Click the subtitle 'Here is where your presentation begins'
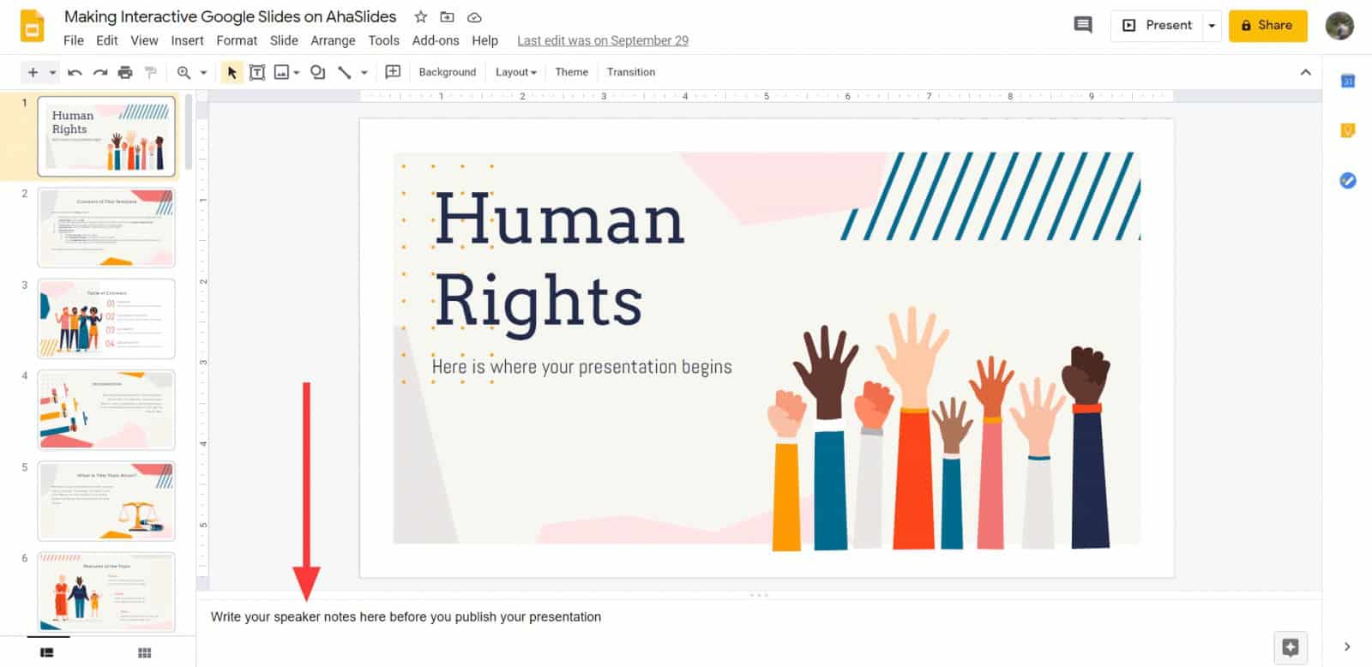 click(581, 367)
